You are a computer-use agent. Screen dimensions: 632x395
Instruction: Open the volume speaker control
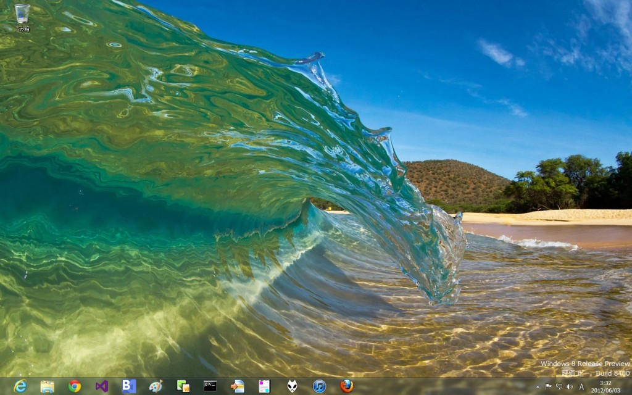tap(569, 387)
